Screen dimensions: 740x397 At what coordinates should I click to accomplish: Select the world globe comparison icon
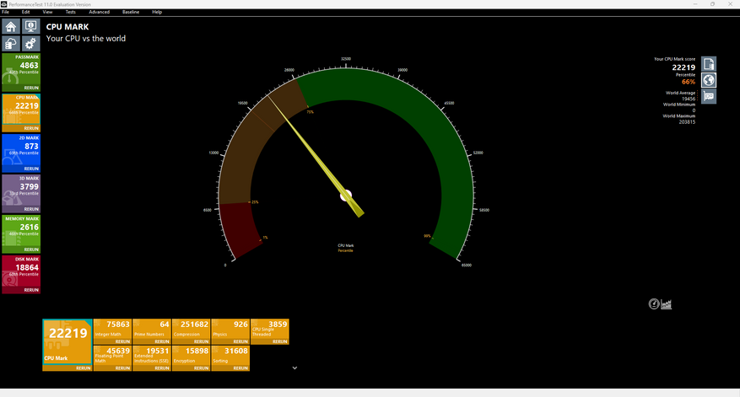tap(709, 80)
